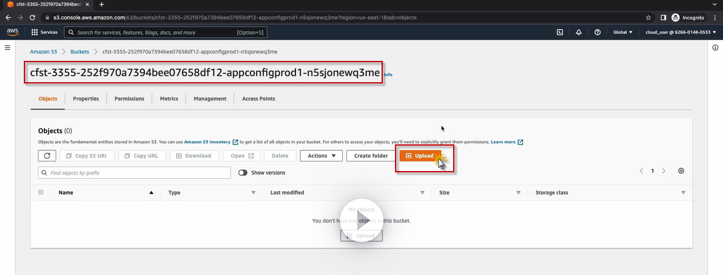Go to next page of objects
The height and width of the screenshot is (275, 723).
(664, 171)
